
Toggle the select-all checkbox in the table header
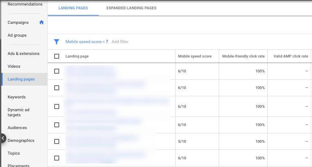pyautogui.click(x=57, y=56)
